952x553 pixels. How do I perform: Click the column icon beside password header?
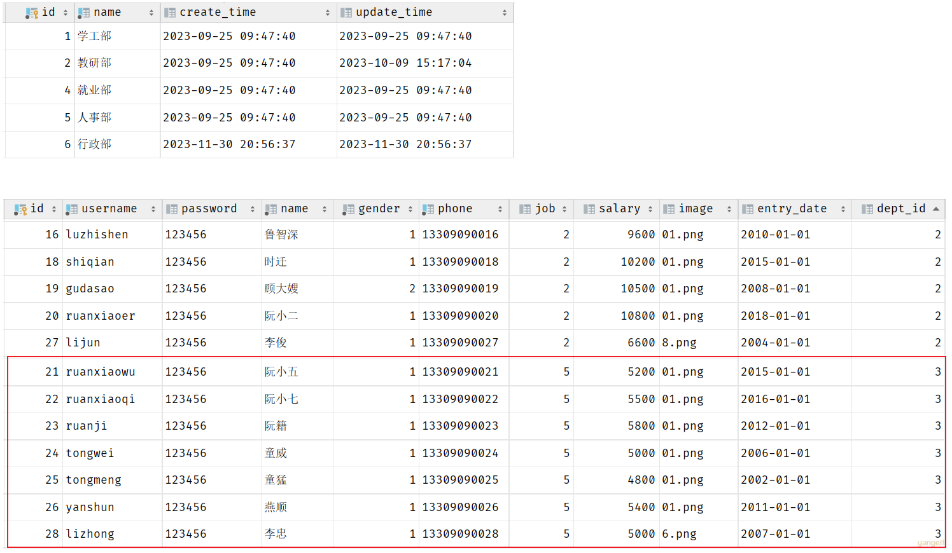pos(172,209)
